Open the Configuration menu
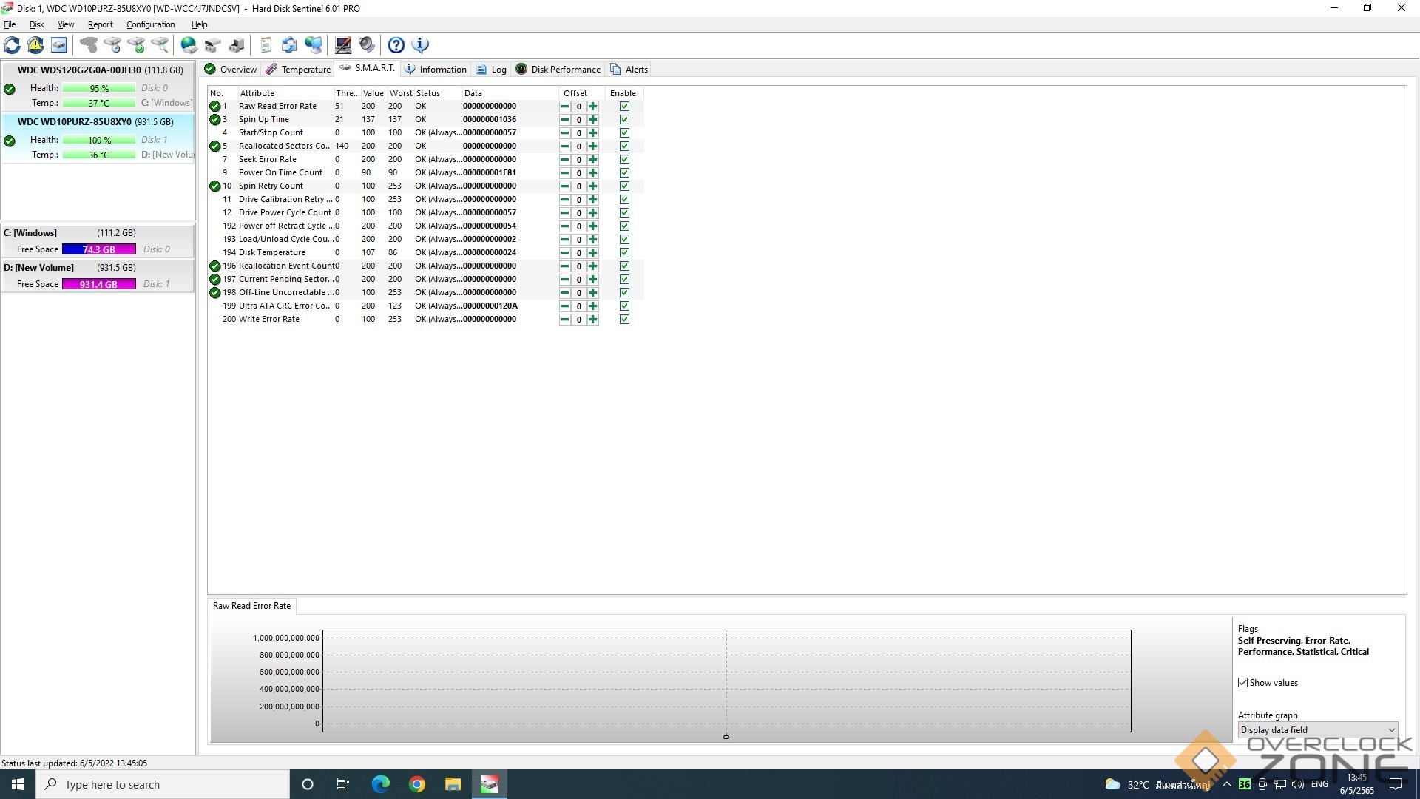 [x=150, y=24]
